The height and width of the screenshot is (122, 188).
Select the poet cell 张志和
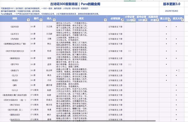click(x=49, y=70)
